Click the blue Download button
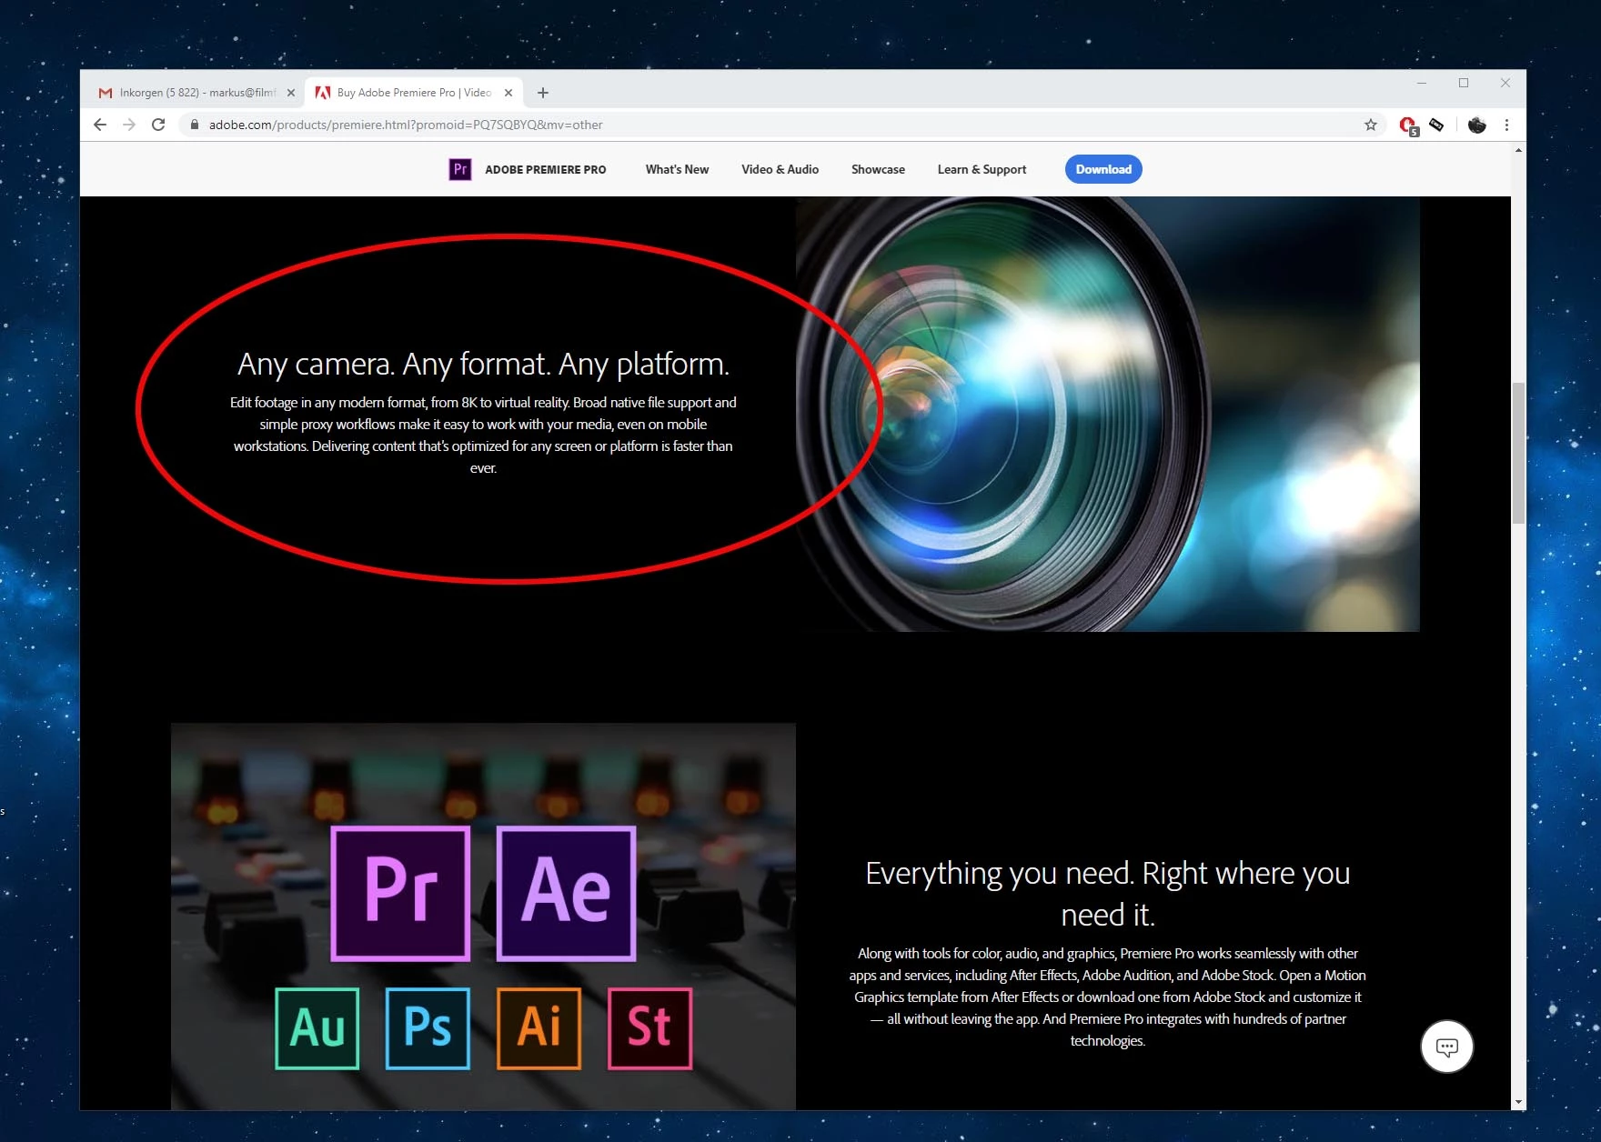Screen dimensions: 1601x1142 1103,169
